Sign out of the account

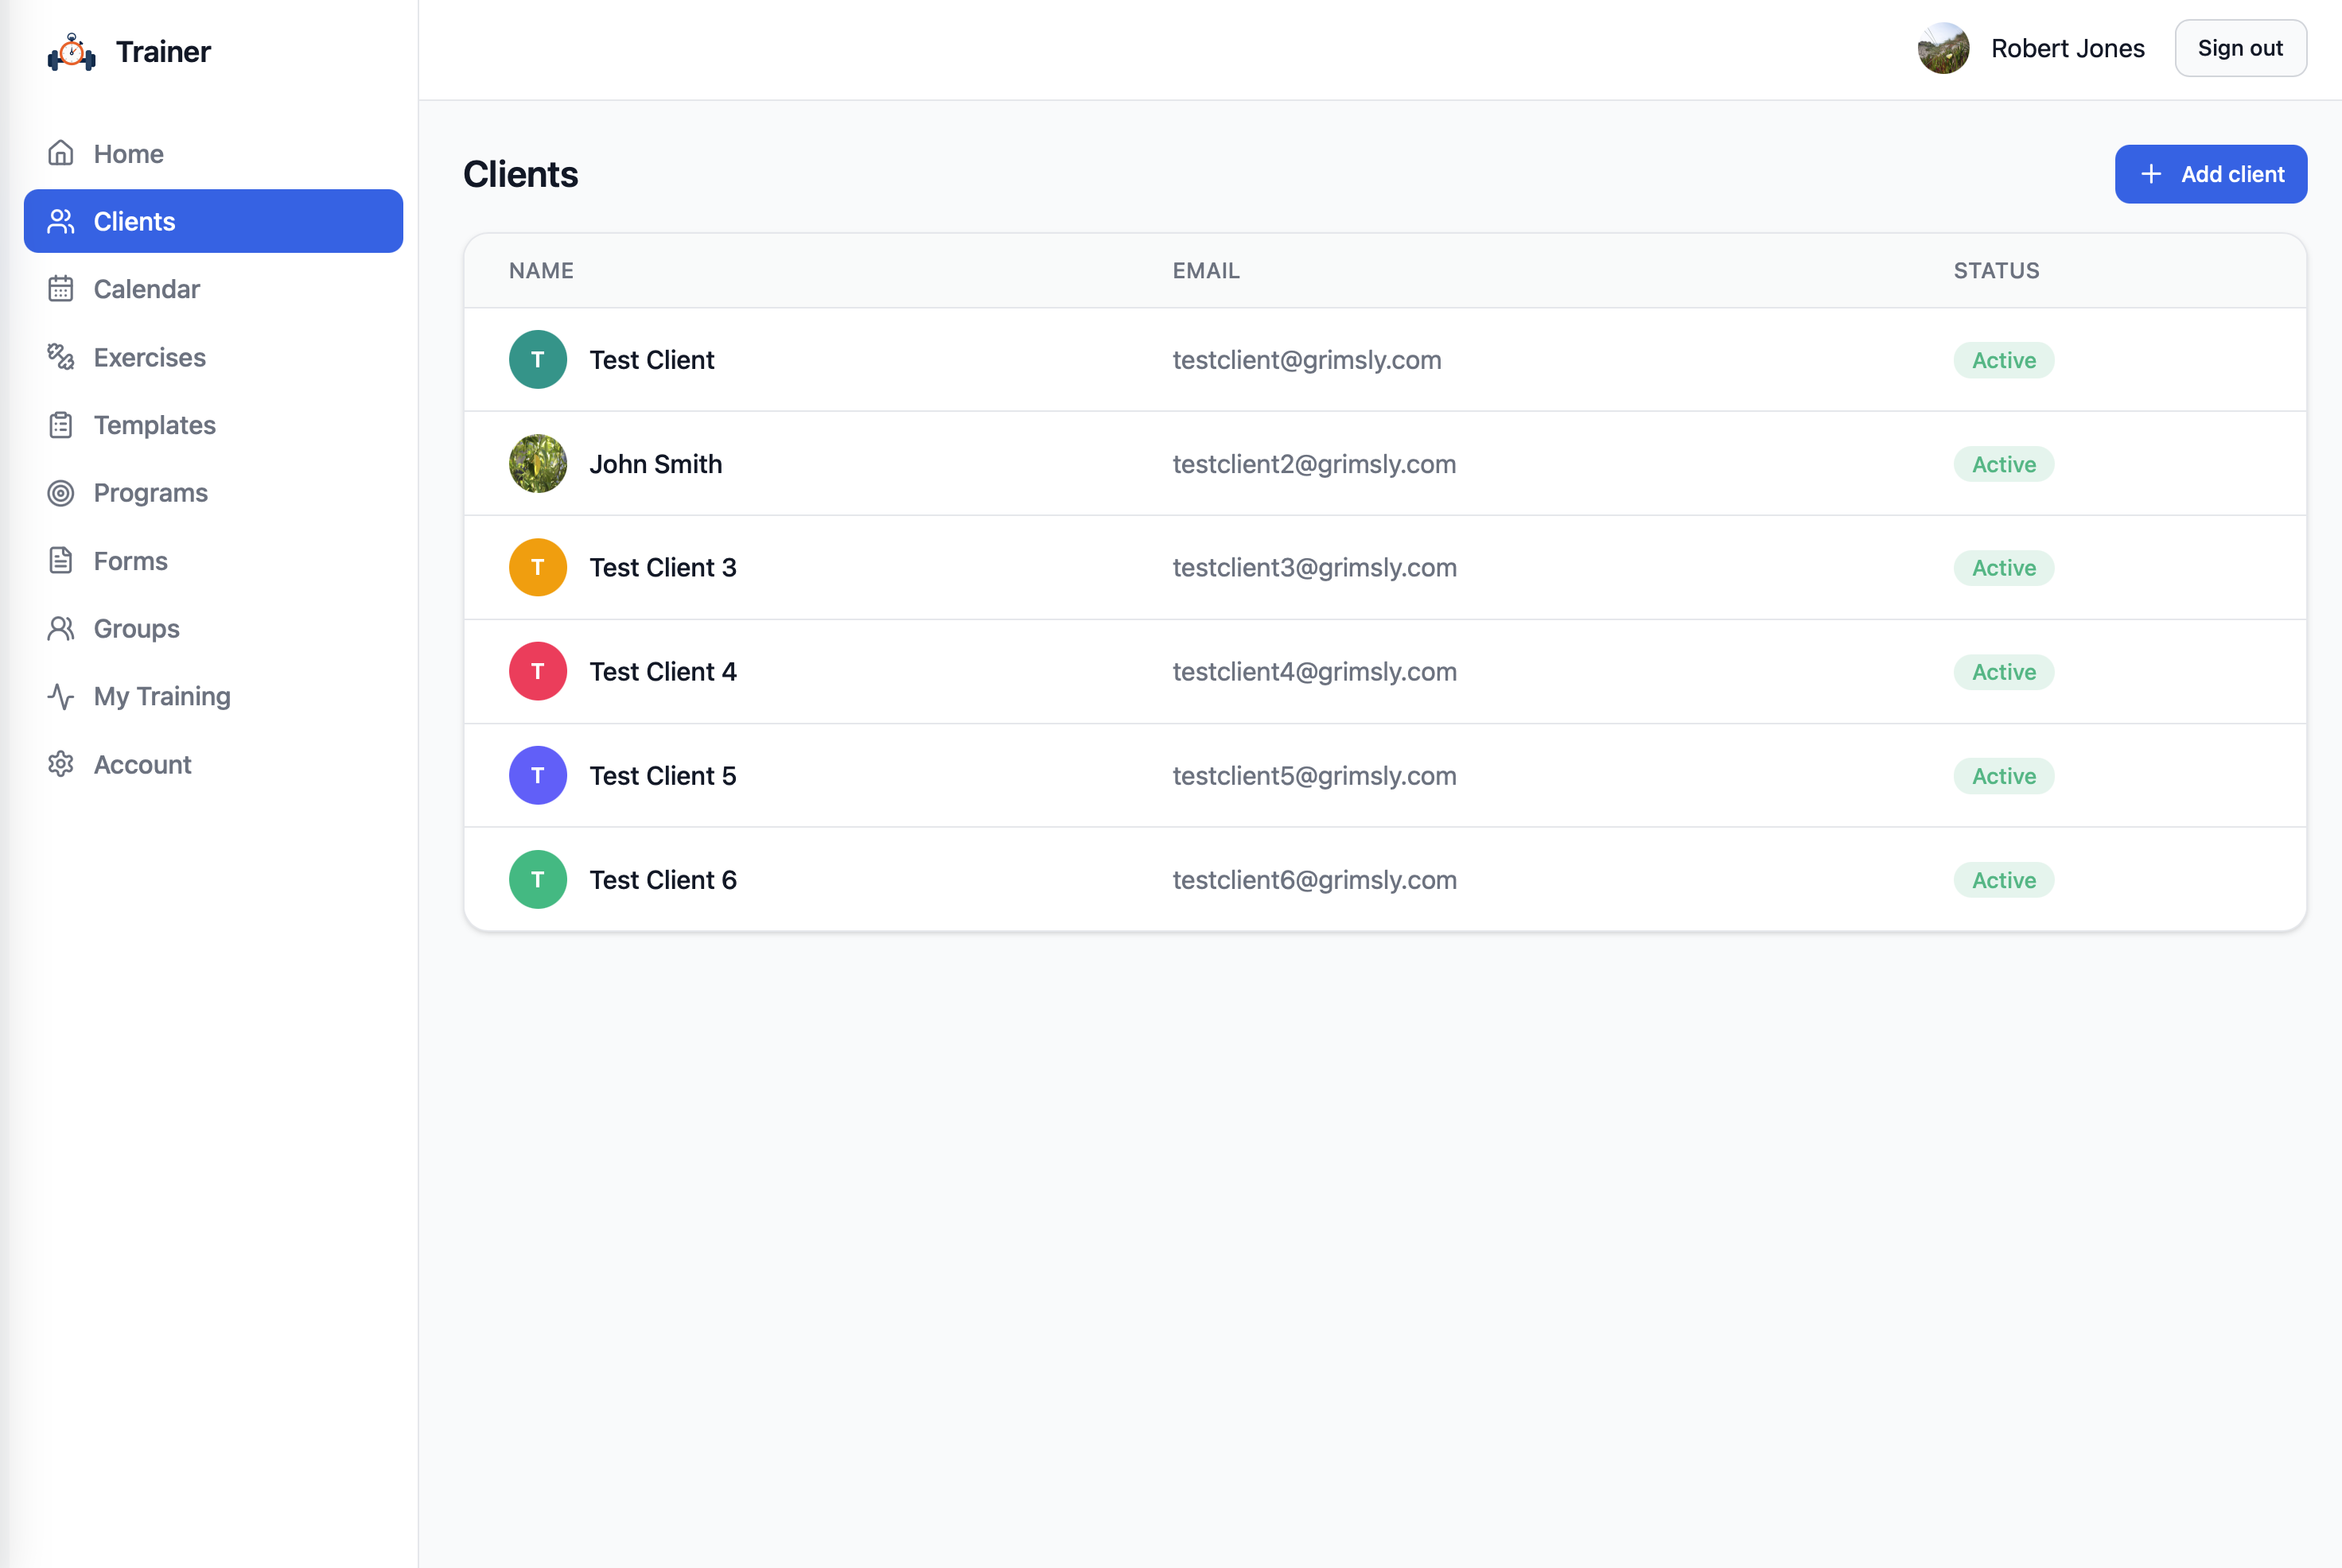tap(2240, 48)
